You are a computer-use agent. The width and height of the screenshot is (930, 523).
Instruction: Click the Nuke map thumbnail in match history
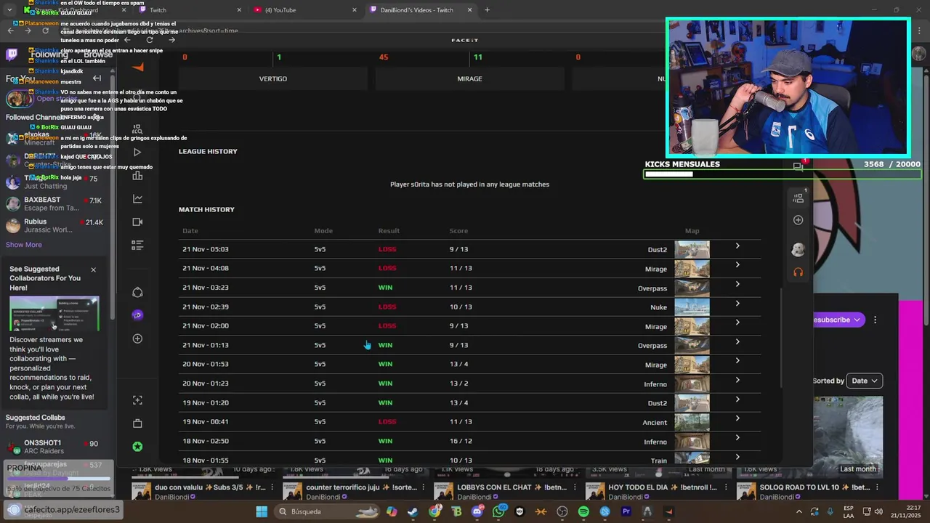[692, 307]
